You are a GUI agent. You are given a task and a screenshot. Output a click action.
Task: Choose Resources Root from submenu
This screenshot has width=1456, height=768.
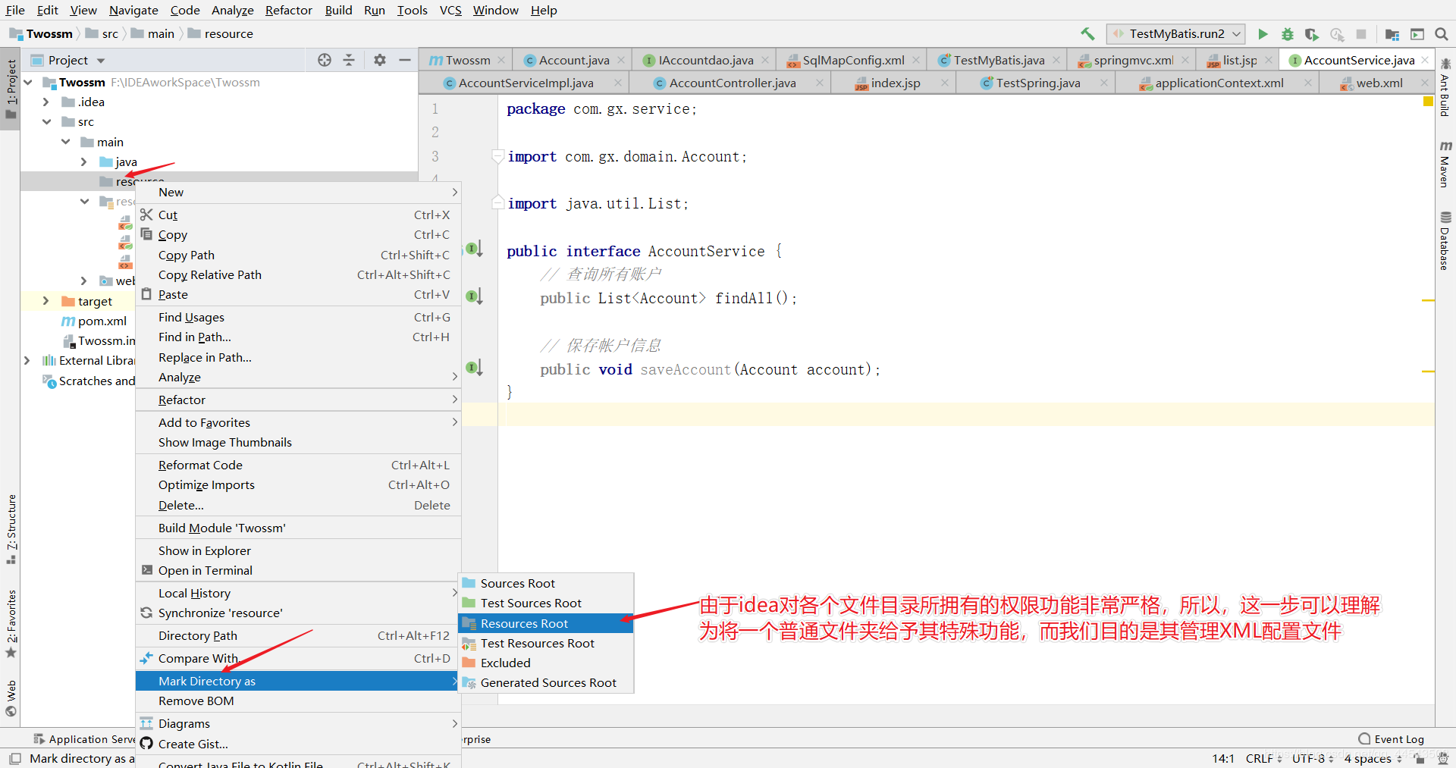click(x=524, y=623)
